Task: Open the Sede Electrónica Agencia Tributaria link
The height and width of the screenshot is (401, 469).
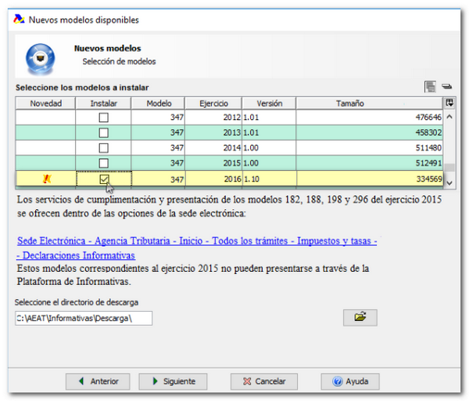Action: click(197, 241)
